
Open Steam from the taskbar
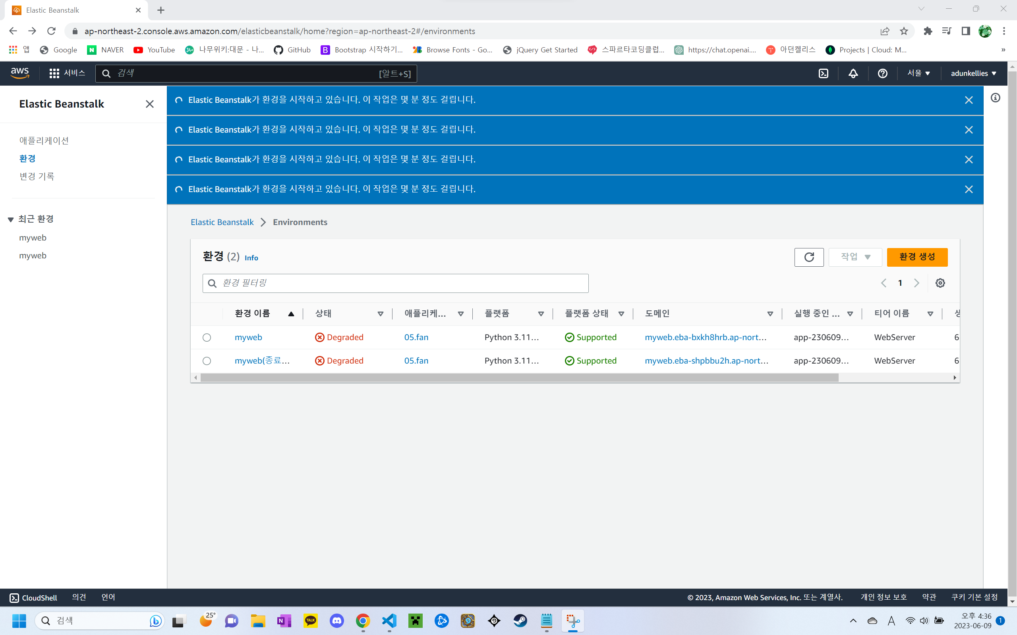coord(520,621)
